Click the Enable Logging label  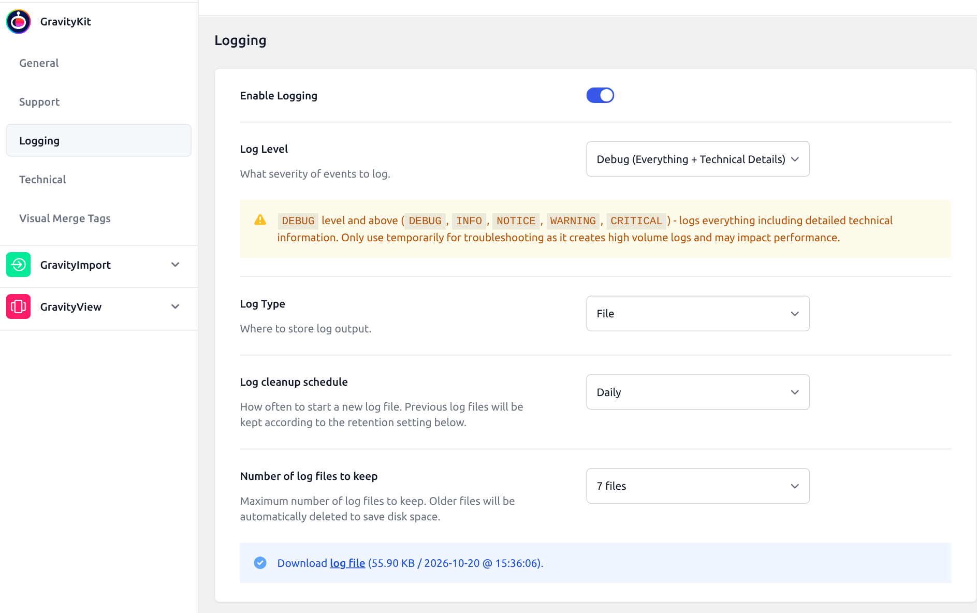(279, 96)
